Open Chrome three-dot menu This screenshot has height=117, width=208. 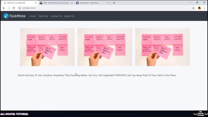(204, 8)
